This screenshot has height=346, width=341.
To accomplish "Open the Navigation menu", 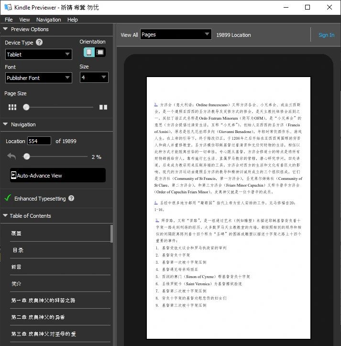I will pos(48,20).
